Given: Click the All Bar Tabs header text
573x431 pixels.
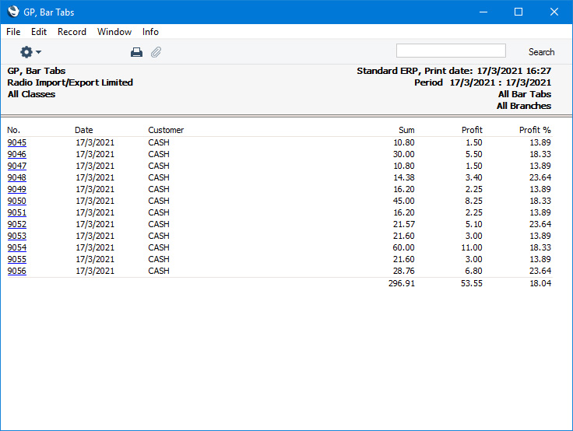Looking at the screenshot, I should (x=525, y=94).
